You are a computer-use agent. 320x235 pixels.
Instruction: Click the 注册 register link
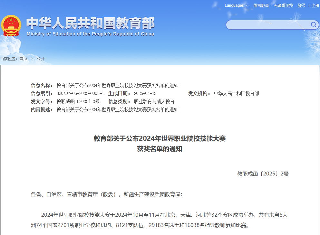click(315, 5)
